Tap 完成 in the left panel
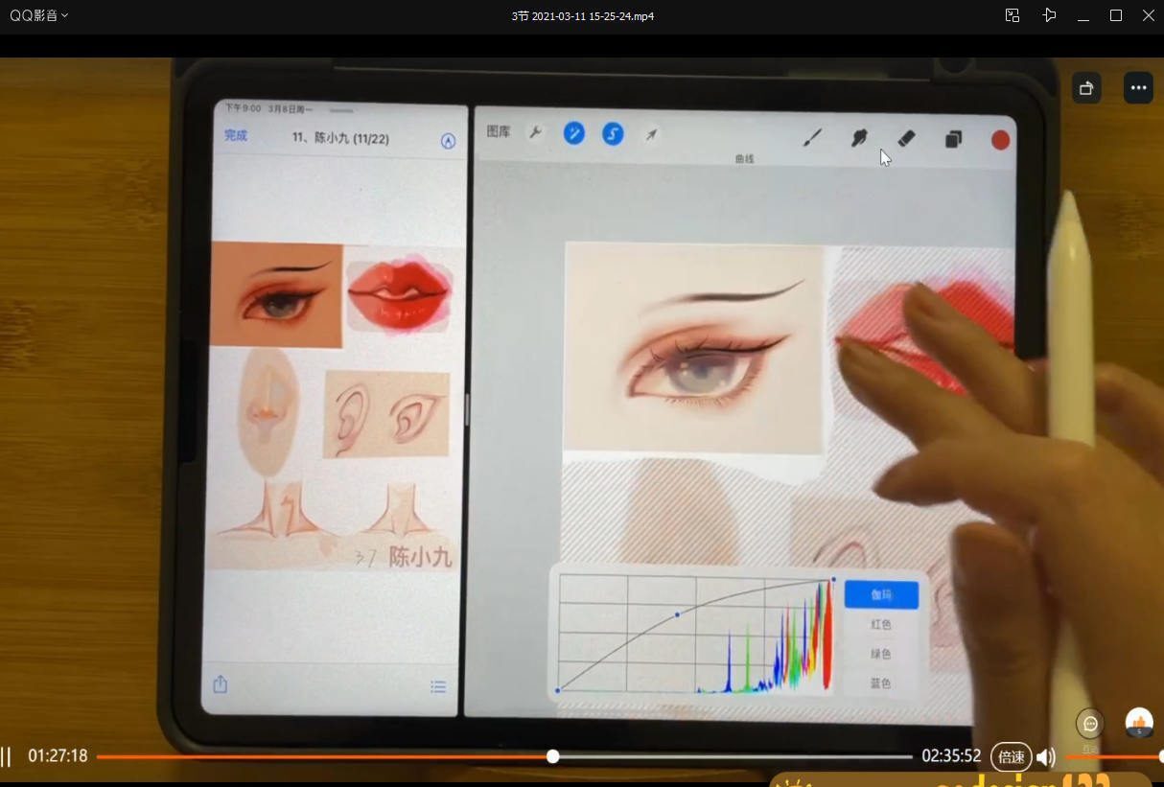1164x787 pixels. click(236, 136)
